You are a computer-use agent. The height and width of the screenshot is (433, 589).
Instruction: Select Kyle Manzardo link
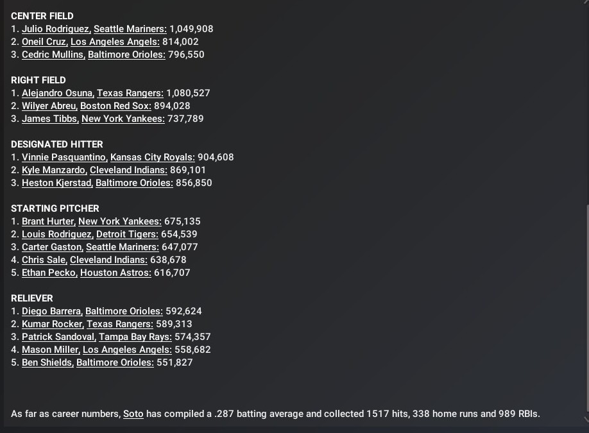point(53,170)
